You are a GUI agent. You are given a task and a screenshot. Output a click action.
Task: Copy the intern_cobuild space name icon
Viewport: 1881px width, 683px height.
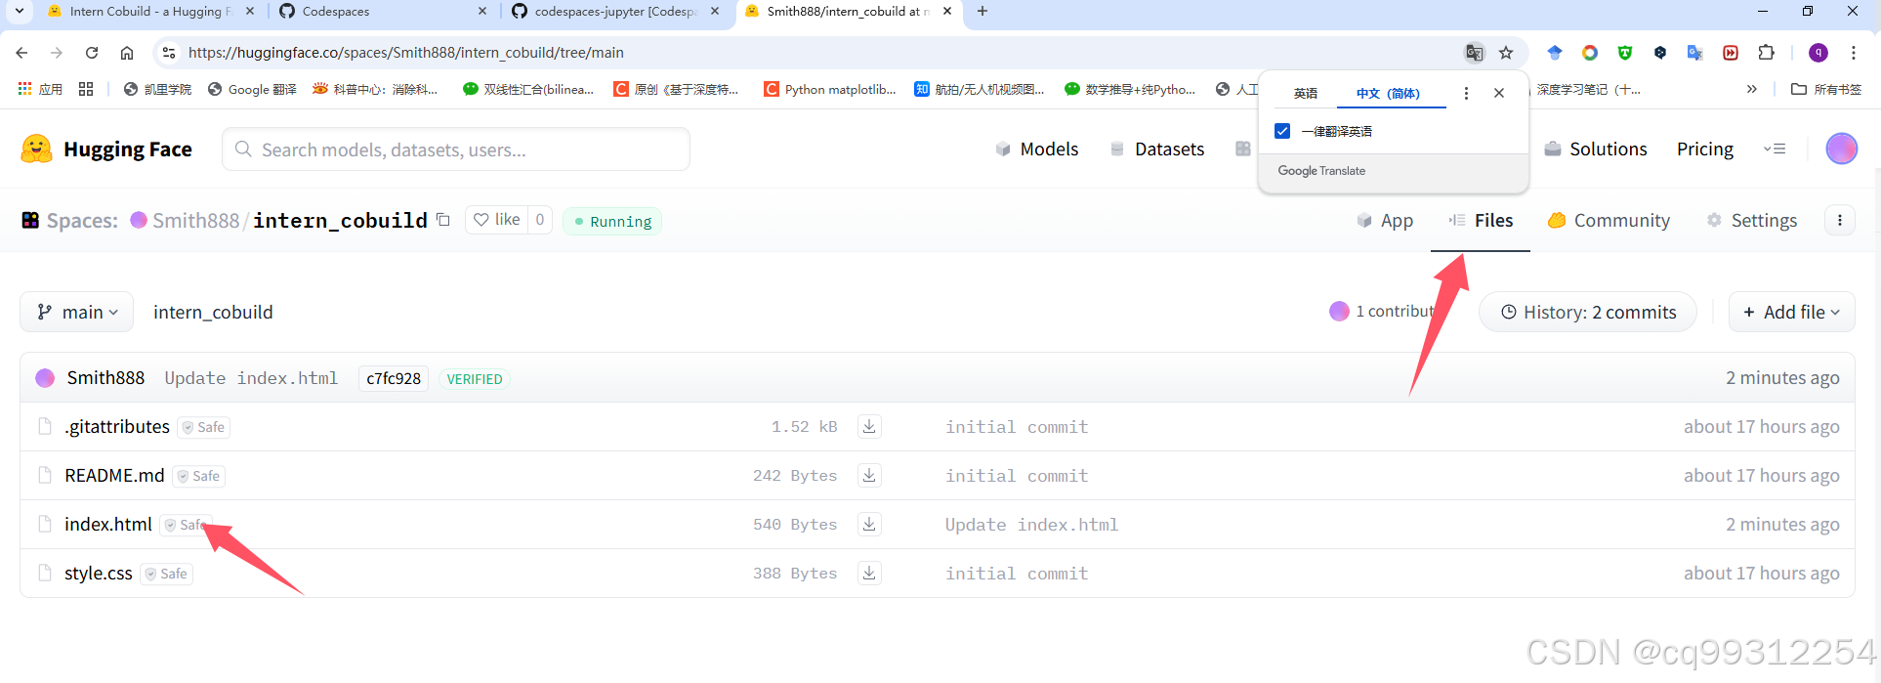tap(443, 220)
